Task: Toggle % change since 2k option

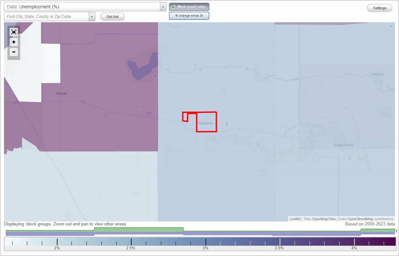Action: click(x=189, y=16)
